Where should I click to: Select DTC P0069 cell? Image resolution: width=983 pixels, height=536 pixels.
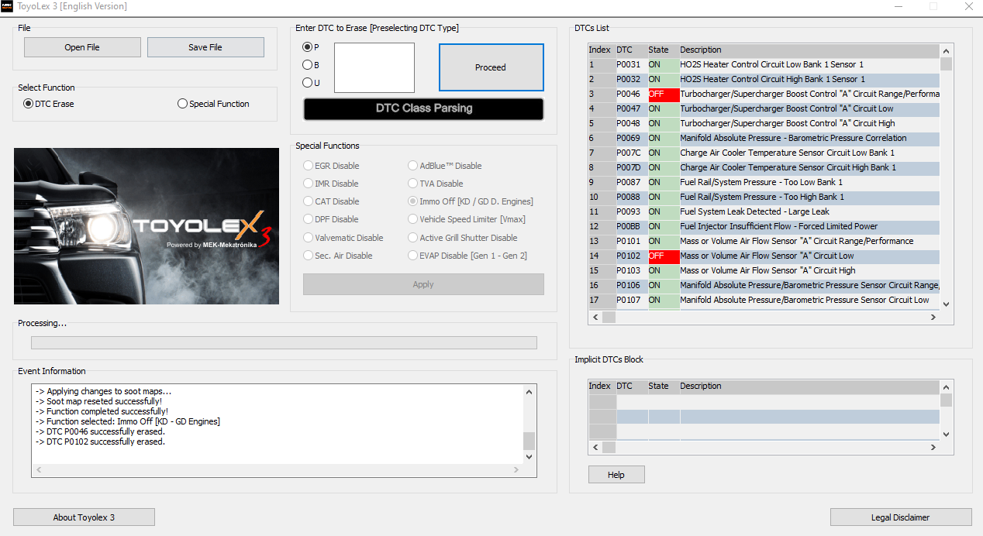[x=632, y=138]
